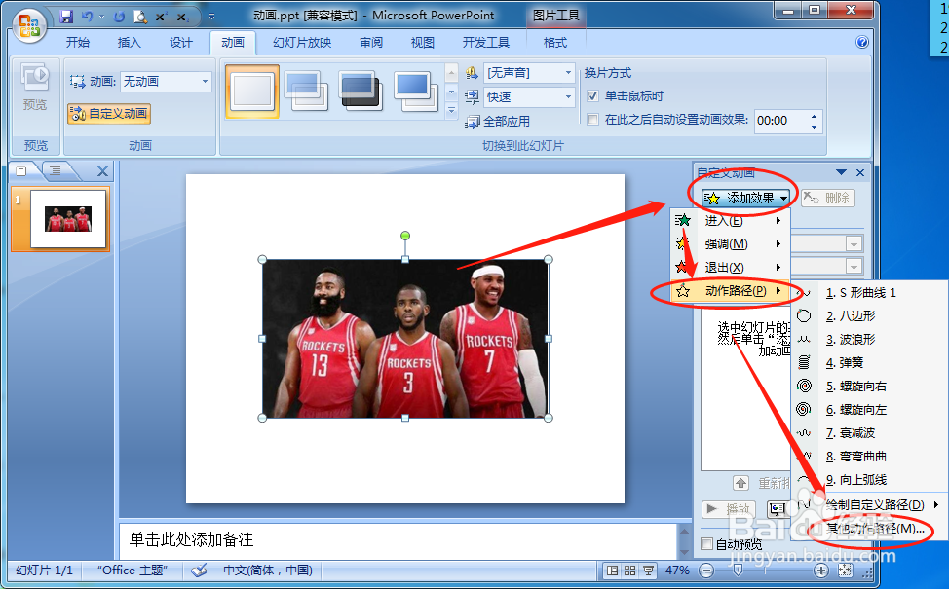Open the 视图 View tab
The image size is (949, 589).
[x=423, y=42]
